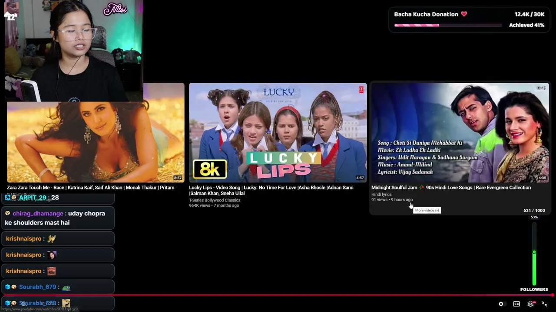Viewport: 556px width, 312px height.
Task: Click the 'Bacha Kucha Donation' goal label
Action: click(x=426, y=14)
